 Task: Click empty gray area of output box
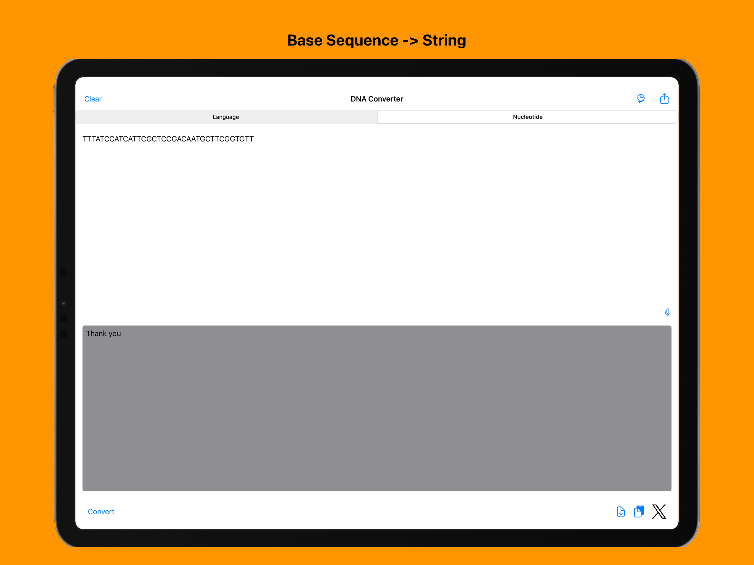click(377, 416)
